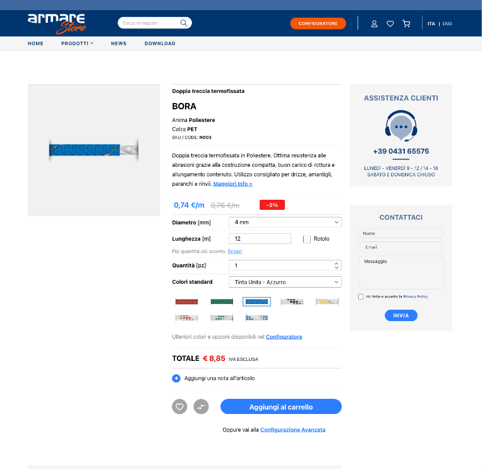Click the blue plus icon to add note
This screenshot has height=469, width=482.
[x=176, y=378]
